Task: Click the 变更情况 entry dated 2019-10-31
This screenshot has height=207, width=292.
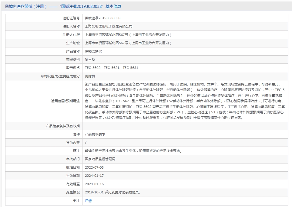Action: (x=112, y=192)
